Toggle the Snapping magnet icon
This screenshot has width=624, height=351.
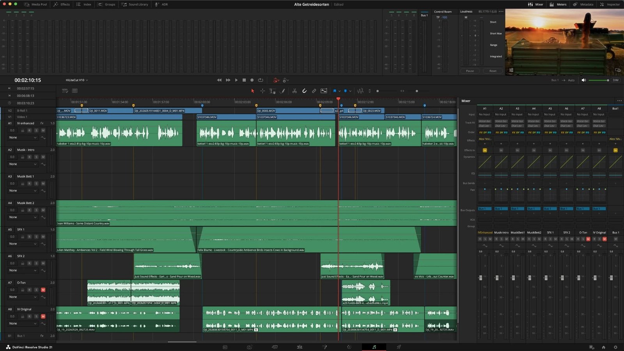pos(305,91)
